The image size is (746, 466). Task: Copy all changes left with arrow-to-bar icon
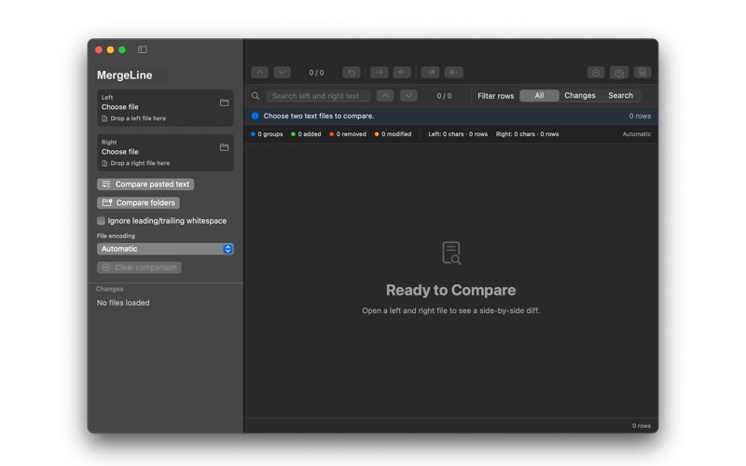pos(454,73)
